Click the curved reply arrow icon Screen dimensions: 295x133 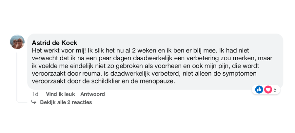[34, 102]
